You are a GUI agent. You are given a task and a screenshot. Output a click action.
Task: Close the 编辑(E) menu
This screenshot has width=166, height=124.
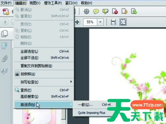coord(21,3)
